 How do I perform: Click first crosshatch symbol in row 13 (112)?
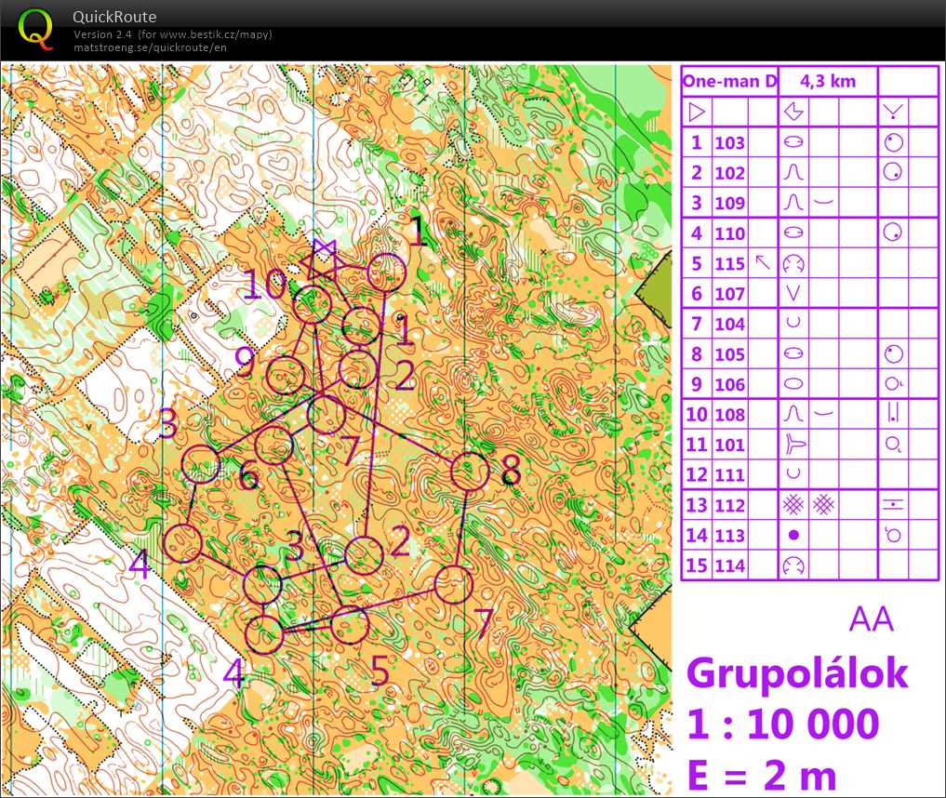point(793,504)
